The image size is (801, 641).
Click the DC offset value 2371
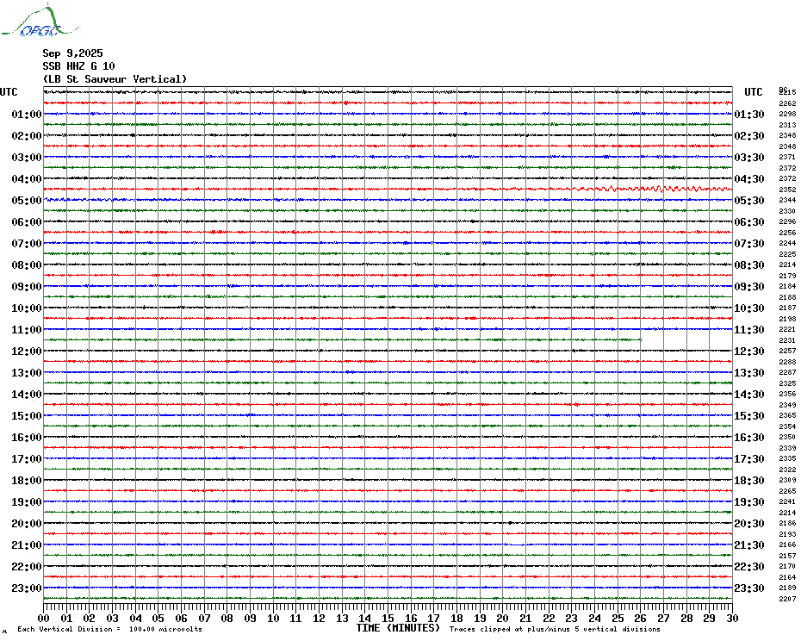[787, 157]
